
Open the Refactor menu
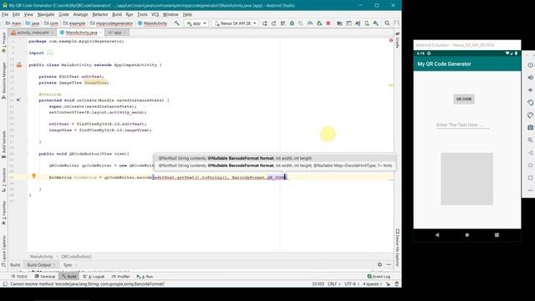pos(100,14)
